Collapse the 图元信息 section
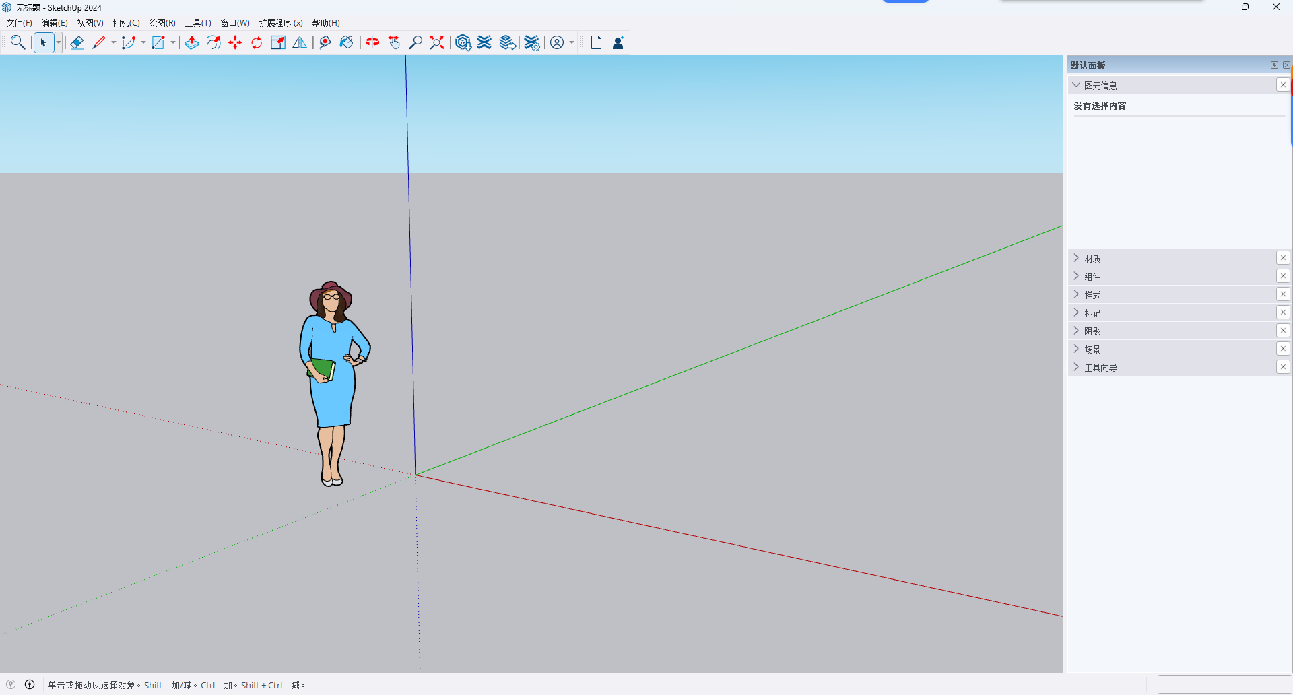Screen dimensions: 1293x695 (x=1076, y=84)
